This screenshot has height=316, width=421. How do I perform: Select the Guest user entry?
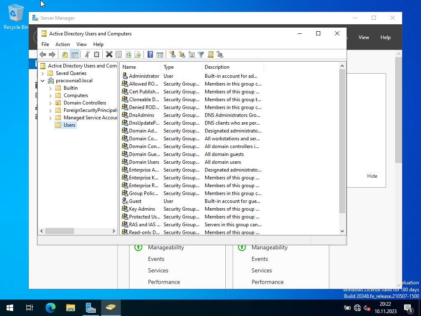pyautogui.click(x=135, y=201)
